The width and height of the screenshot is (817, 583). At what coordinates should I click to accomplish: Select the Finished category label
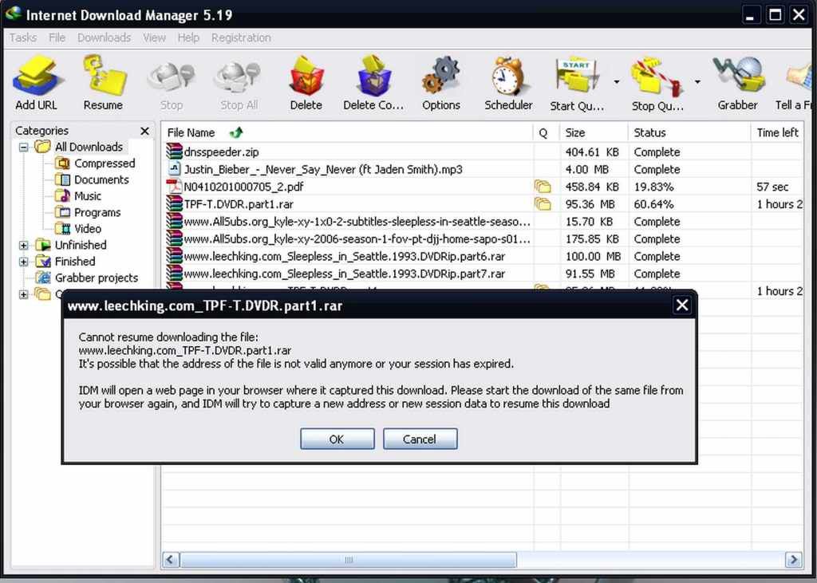click(75, 262)
